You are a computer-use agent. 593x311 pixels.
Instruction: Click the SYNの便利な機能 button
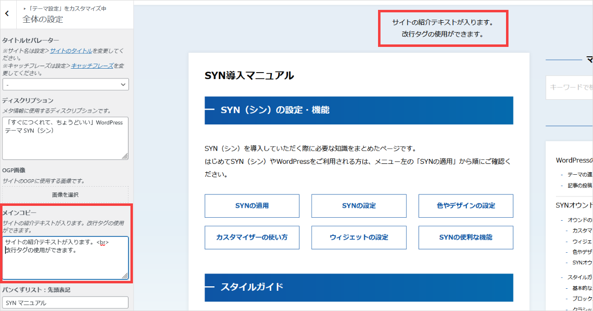point(466,237)
